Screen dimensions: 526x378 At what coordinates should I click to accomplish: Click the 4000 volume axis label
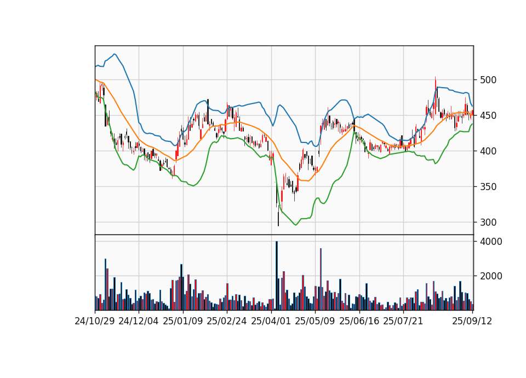point(491,242)
